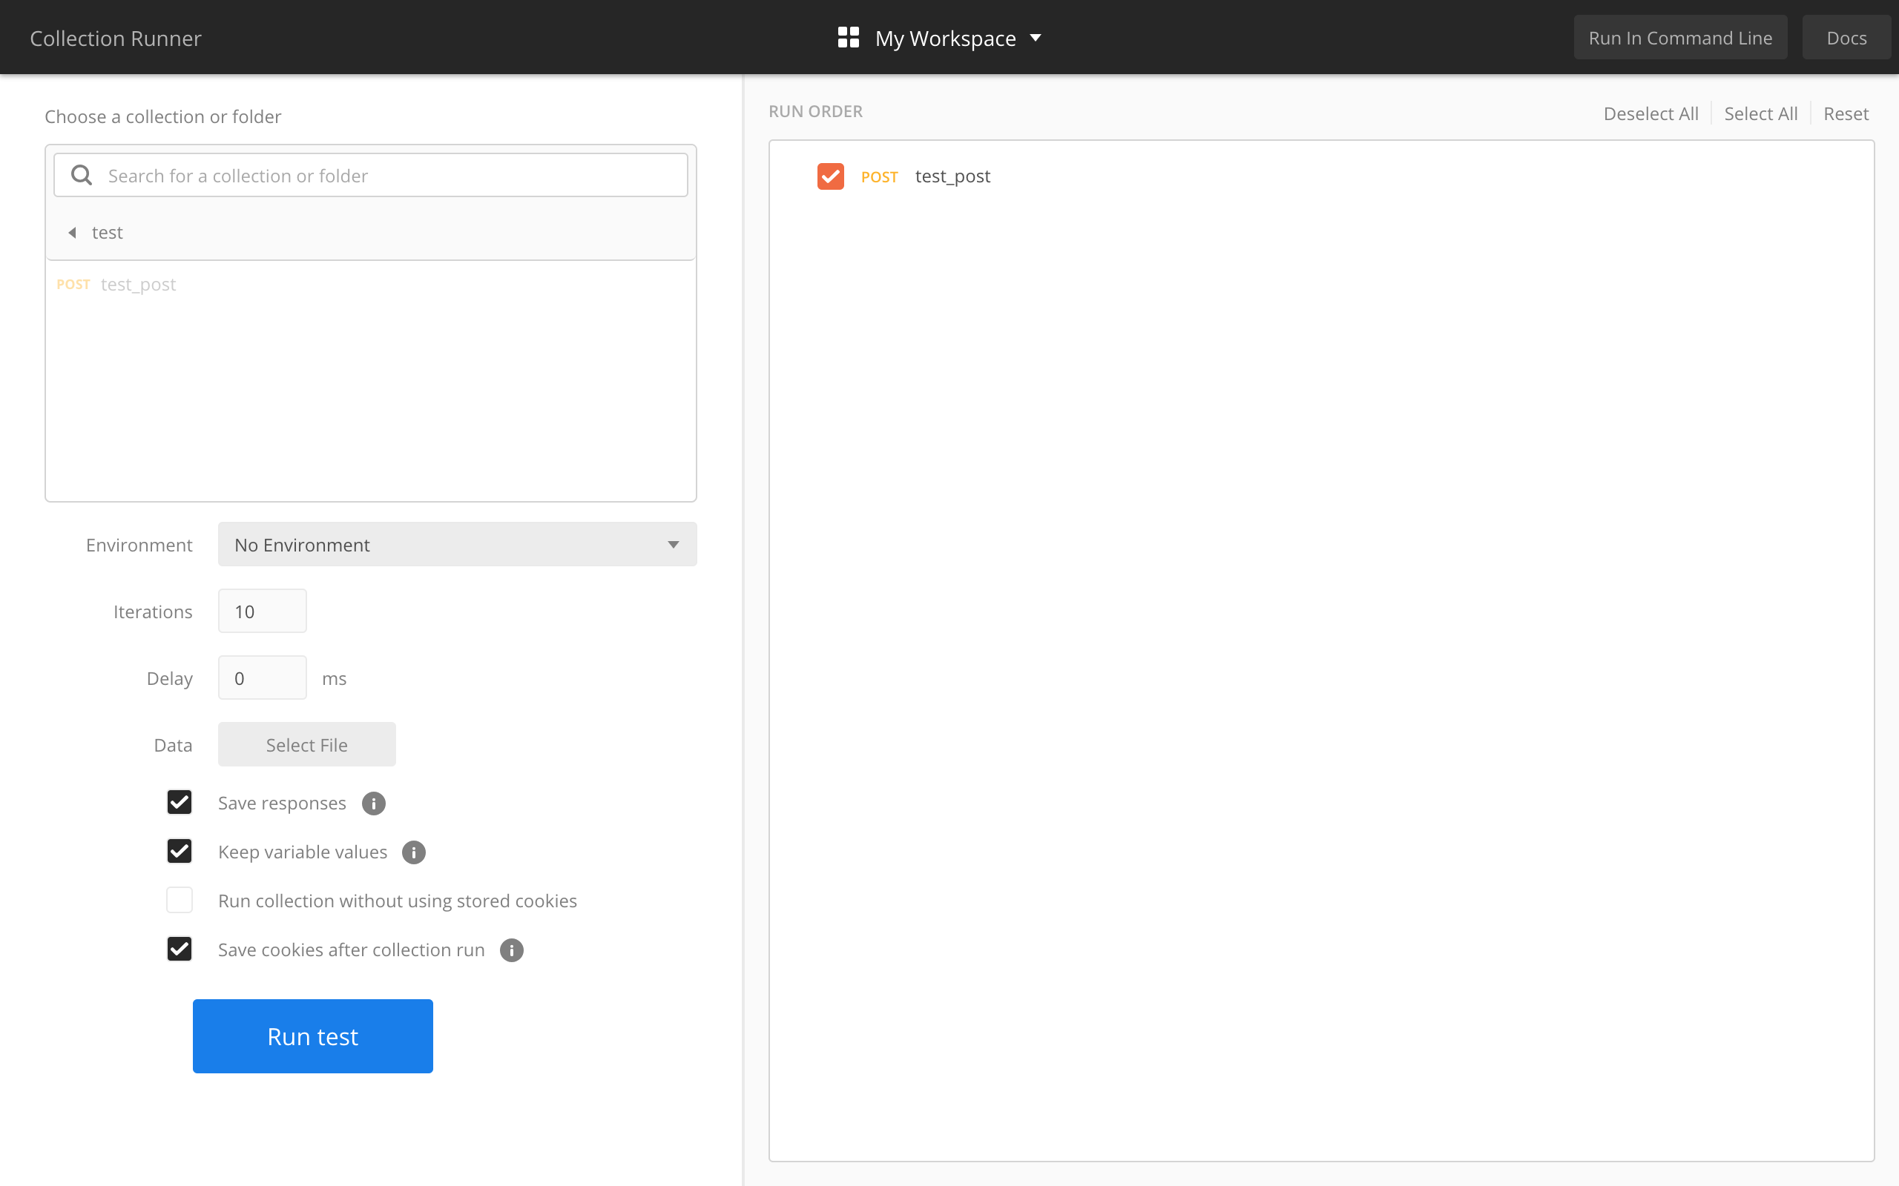The image size is (1899, 1186).
Task: Click Select All link
Action: coord(1760,113)
